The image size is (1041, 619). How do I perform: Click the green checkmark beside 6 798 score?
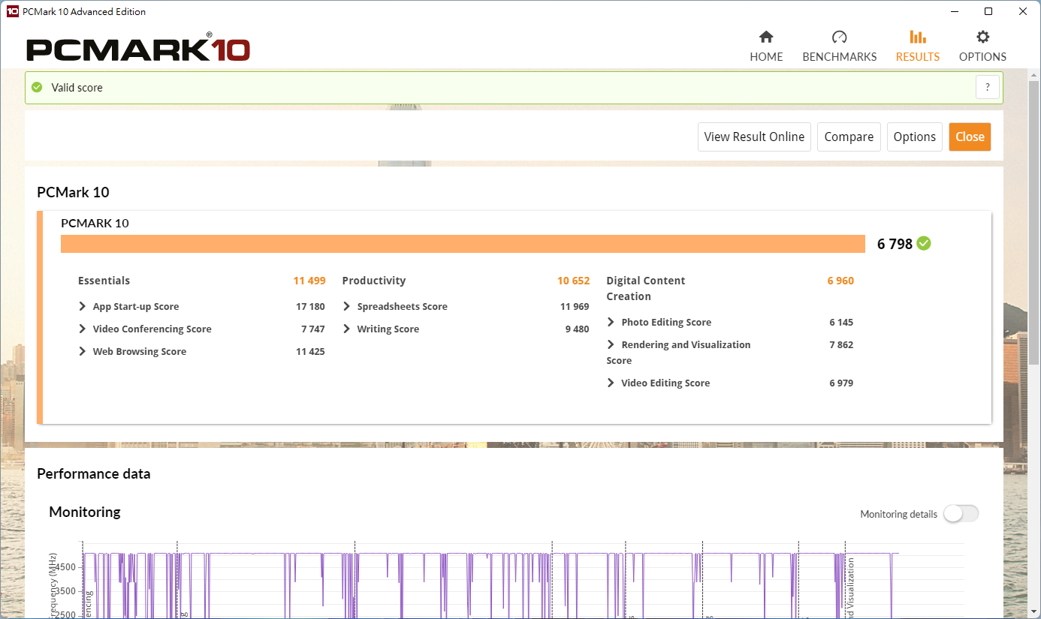pos(924,243)
